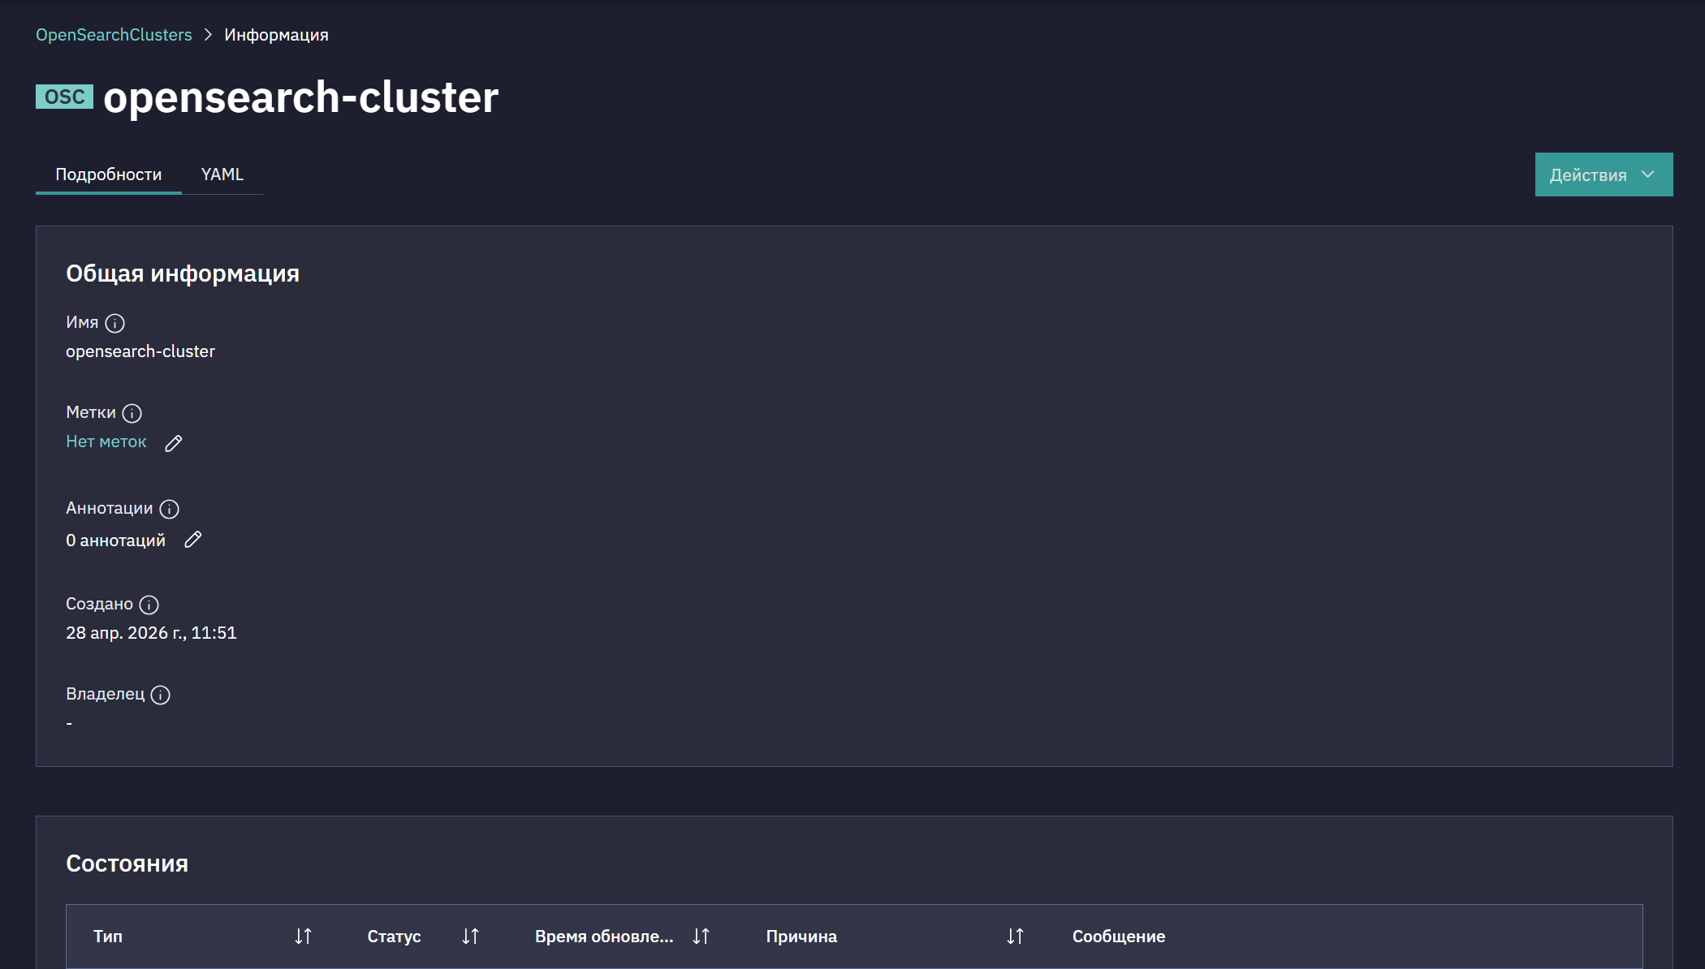Click the info icon beside Метки

tap(132, 413)
